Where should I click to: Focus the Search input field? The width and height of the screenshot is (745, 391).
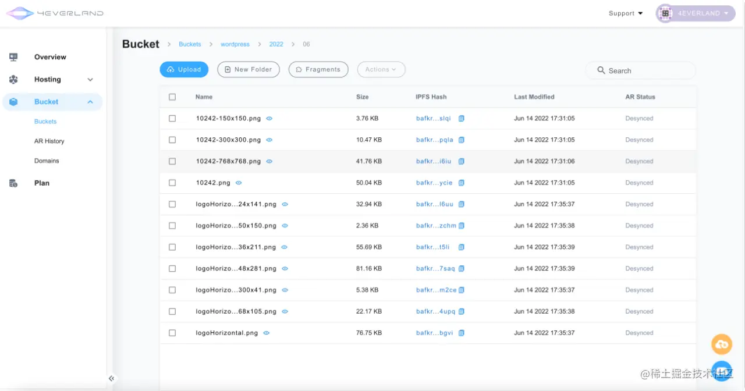click(640, 70)
